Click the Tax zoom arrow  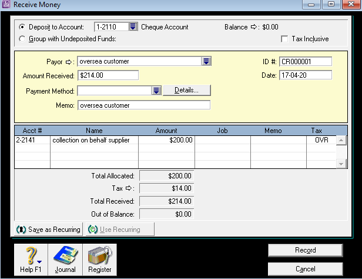129,188
